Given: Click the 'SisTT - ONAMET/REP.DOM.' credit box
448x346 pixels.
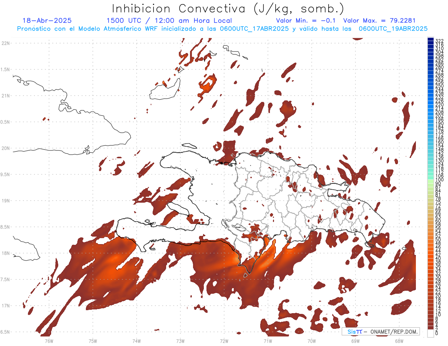Looking at the screenshot, I should [380, 331].
